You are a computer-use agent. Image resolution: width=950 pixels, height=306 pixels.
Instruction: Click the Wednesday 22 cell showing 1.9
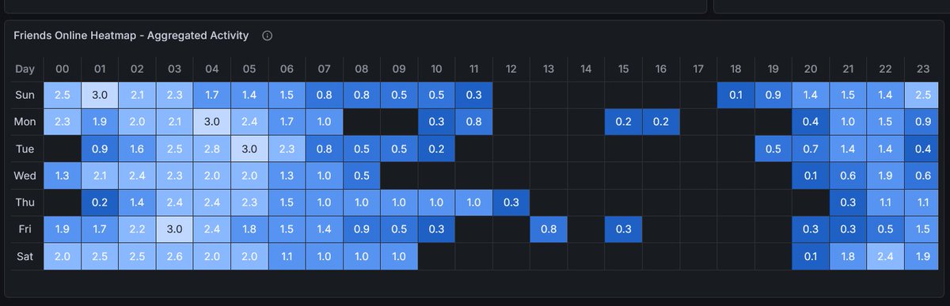click(x=885, y=176)
